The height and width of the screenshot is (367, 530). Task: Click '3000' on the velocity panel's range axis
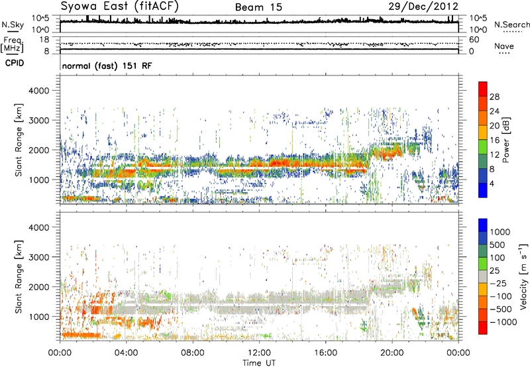(39, 257)
